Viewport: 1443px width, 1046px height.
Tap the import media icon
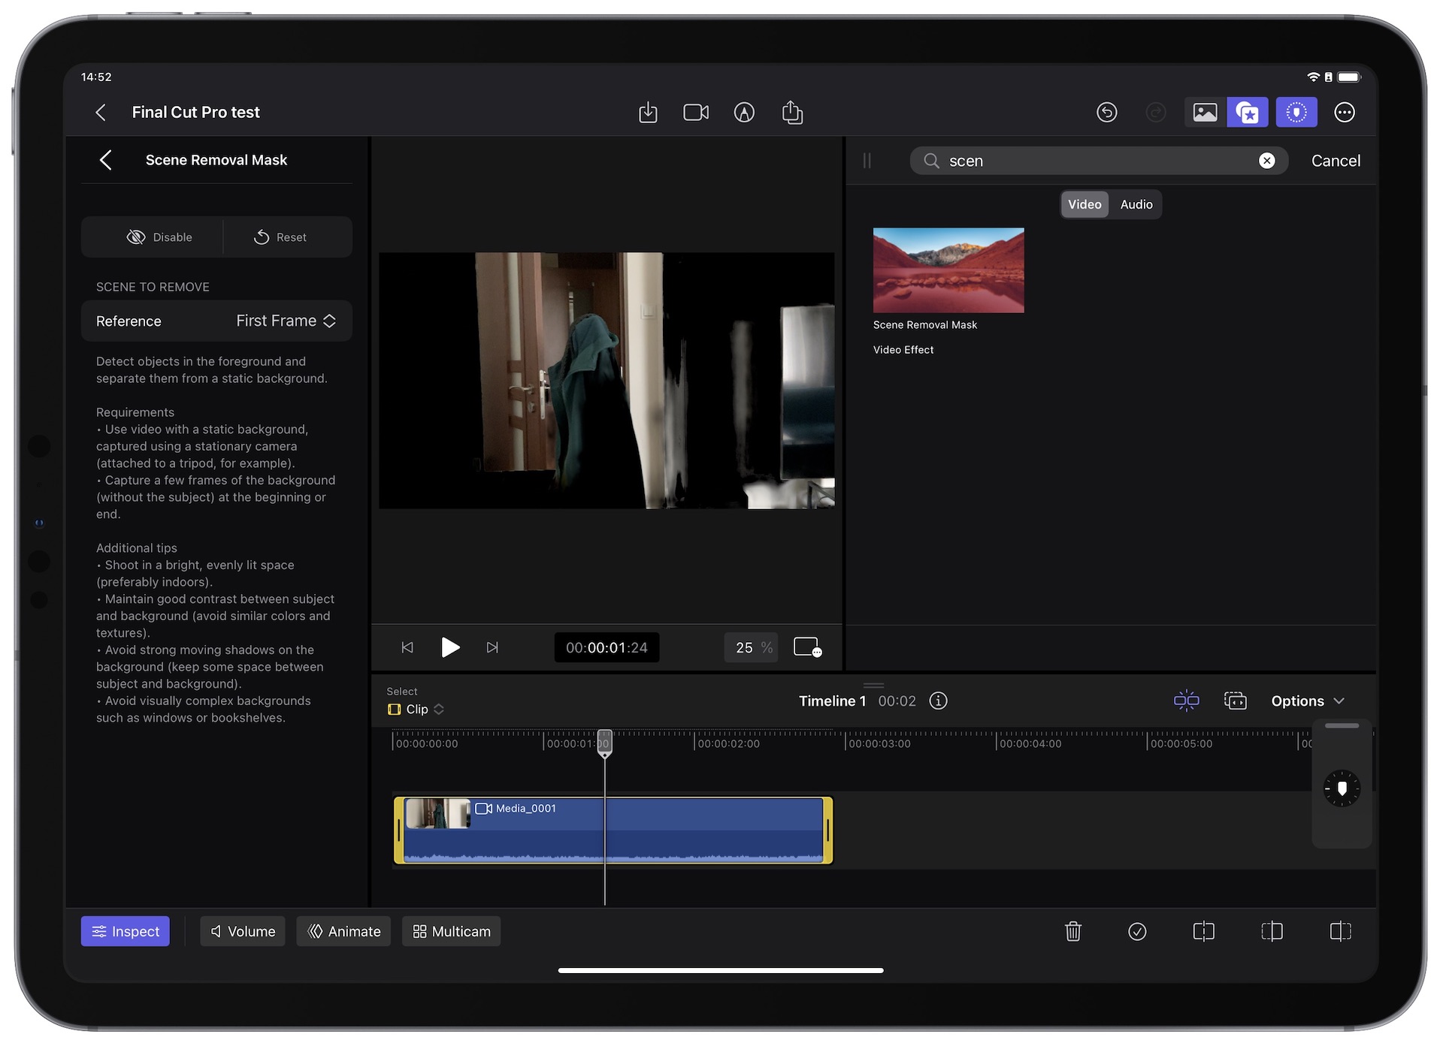[648, 113]
